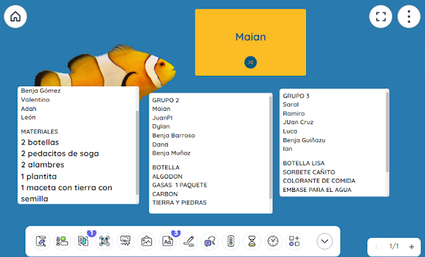The width and height of the screenshot is (425, 257).
Task: Click the "EMBASE PARA EL AGUA" line
Action: (317, 190)
